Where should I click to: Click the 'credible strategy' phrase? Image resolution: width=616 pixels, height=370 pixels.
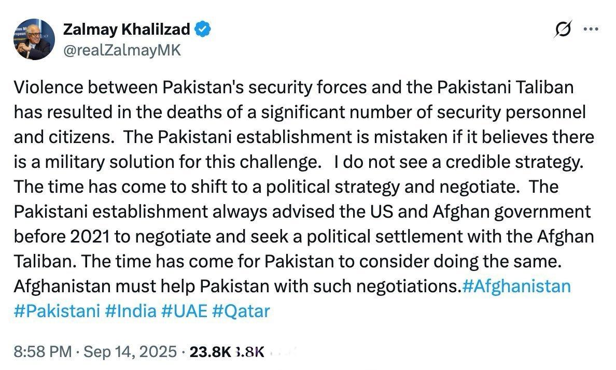(515, 162)
